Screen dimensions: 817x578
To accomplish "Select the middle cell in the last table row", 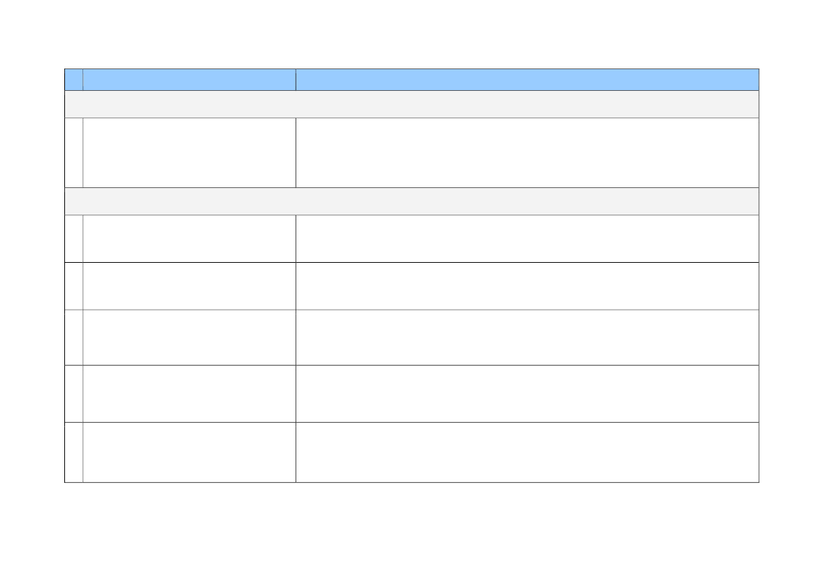I will click(189, 452).
